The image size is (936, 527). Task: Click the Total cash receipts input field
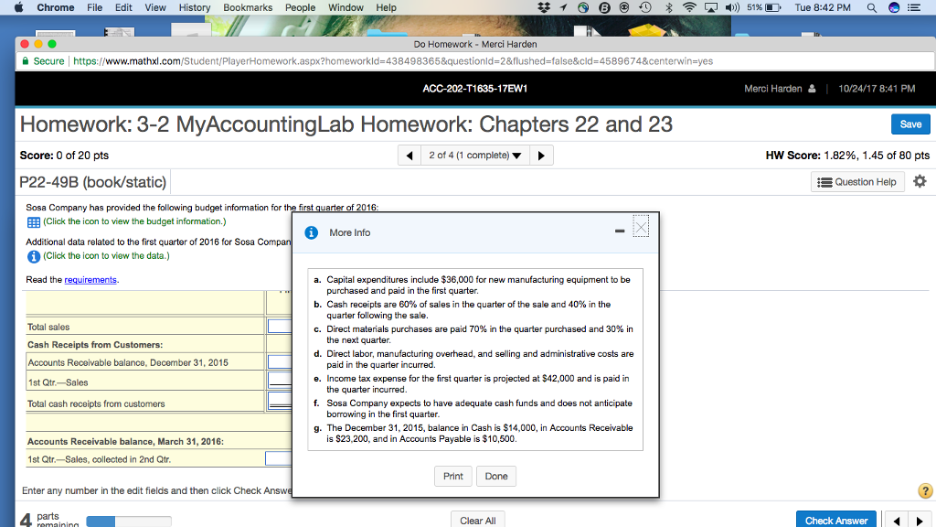point(280,401)
